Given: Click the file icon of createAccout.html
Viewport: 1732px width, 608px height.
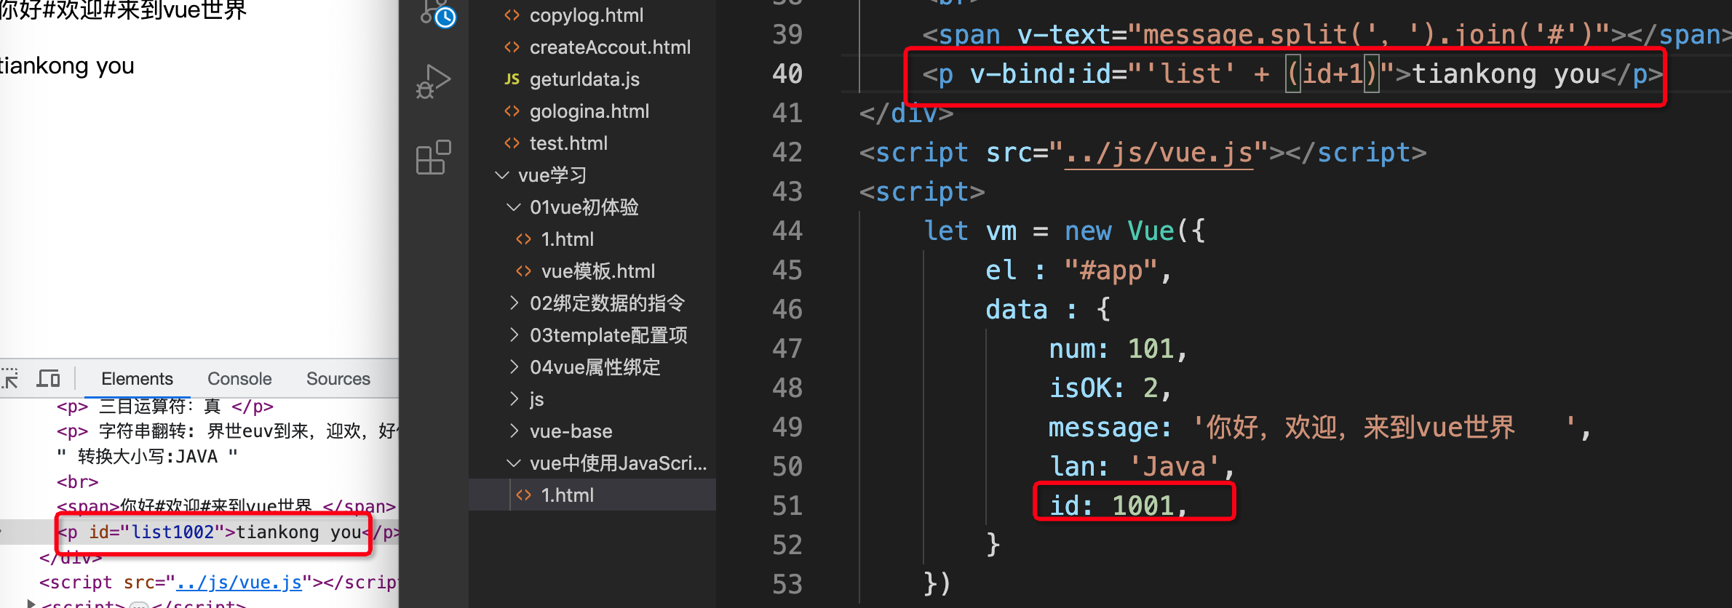Looking at the screenshot, I should tap(512, 47).
